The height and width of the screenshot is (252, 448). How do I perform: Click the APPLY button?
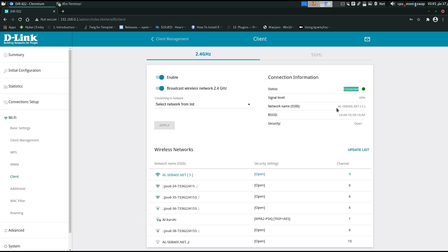pos(164,125)
